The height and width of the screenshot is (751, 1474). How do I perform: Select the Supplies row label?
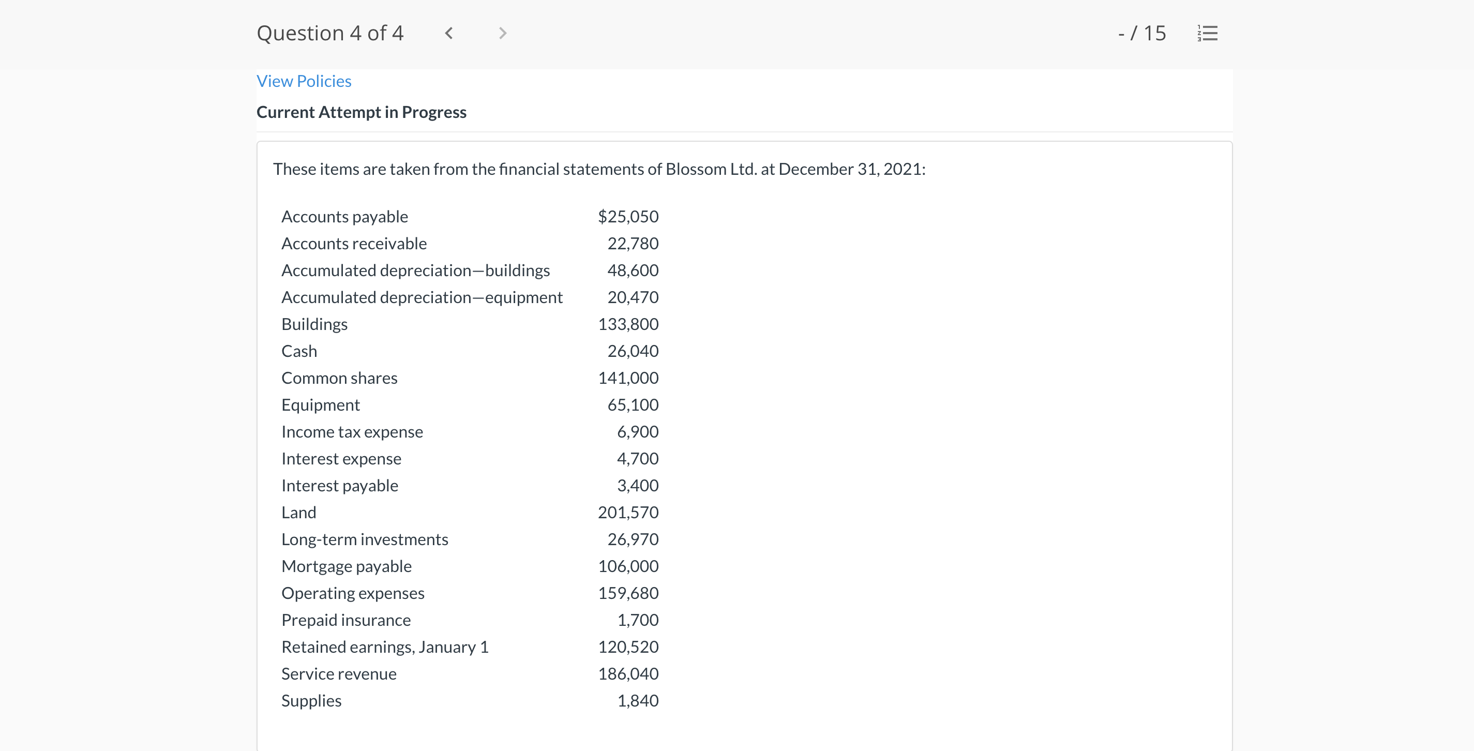pos(311,701)
